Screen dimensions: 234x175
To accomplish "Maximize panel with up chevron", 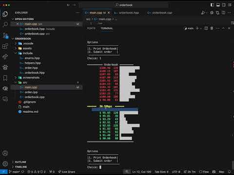I will click(223, 28).
